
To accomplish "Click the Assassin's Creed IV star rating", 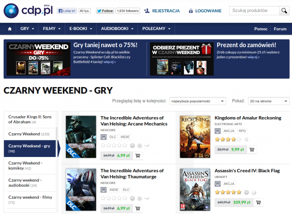I will (228, 192).
